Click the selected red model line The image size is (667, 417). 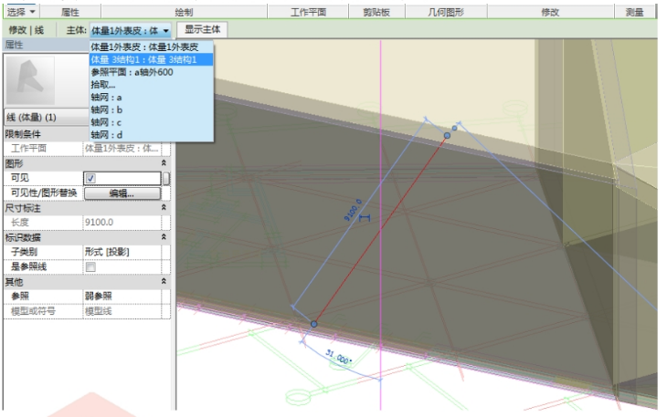click(380, 230)
